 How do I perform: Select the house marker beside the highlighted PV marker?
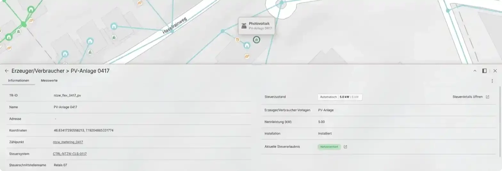[247, 45]
